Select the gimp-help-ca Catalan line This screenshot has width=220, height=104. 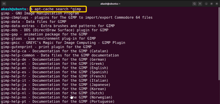pyautogui.click(x=55, y=51)
